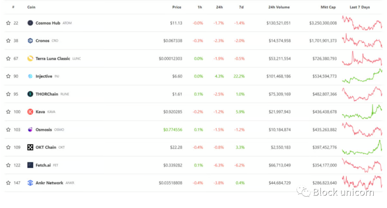Favorite Cosmos Hub with its star

[x=8, y=23]
